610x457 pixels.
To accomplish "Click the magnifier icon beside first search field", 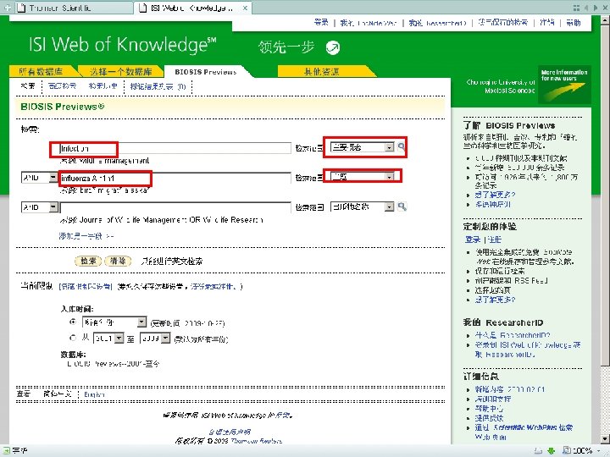I will click(x=401, y=146).
